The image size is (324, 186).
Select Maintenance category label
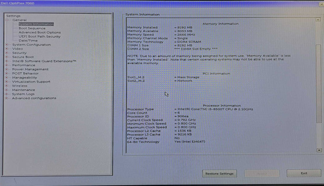coord(23,90)
